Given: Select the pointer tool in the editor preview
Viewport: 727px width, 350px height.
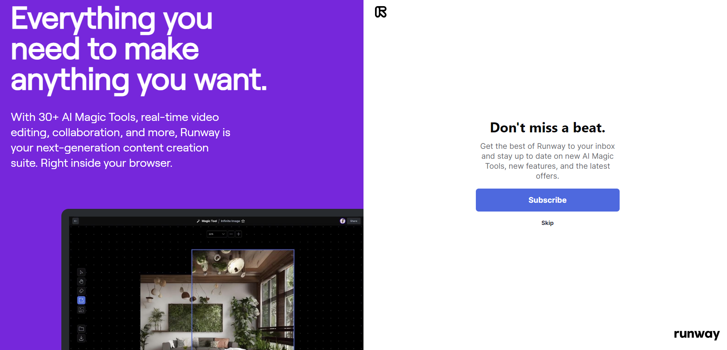Looking at the screenshot, I should point(81,272).
